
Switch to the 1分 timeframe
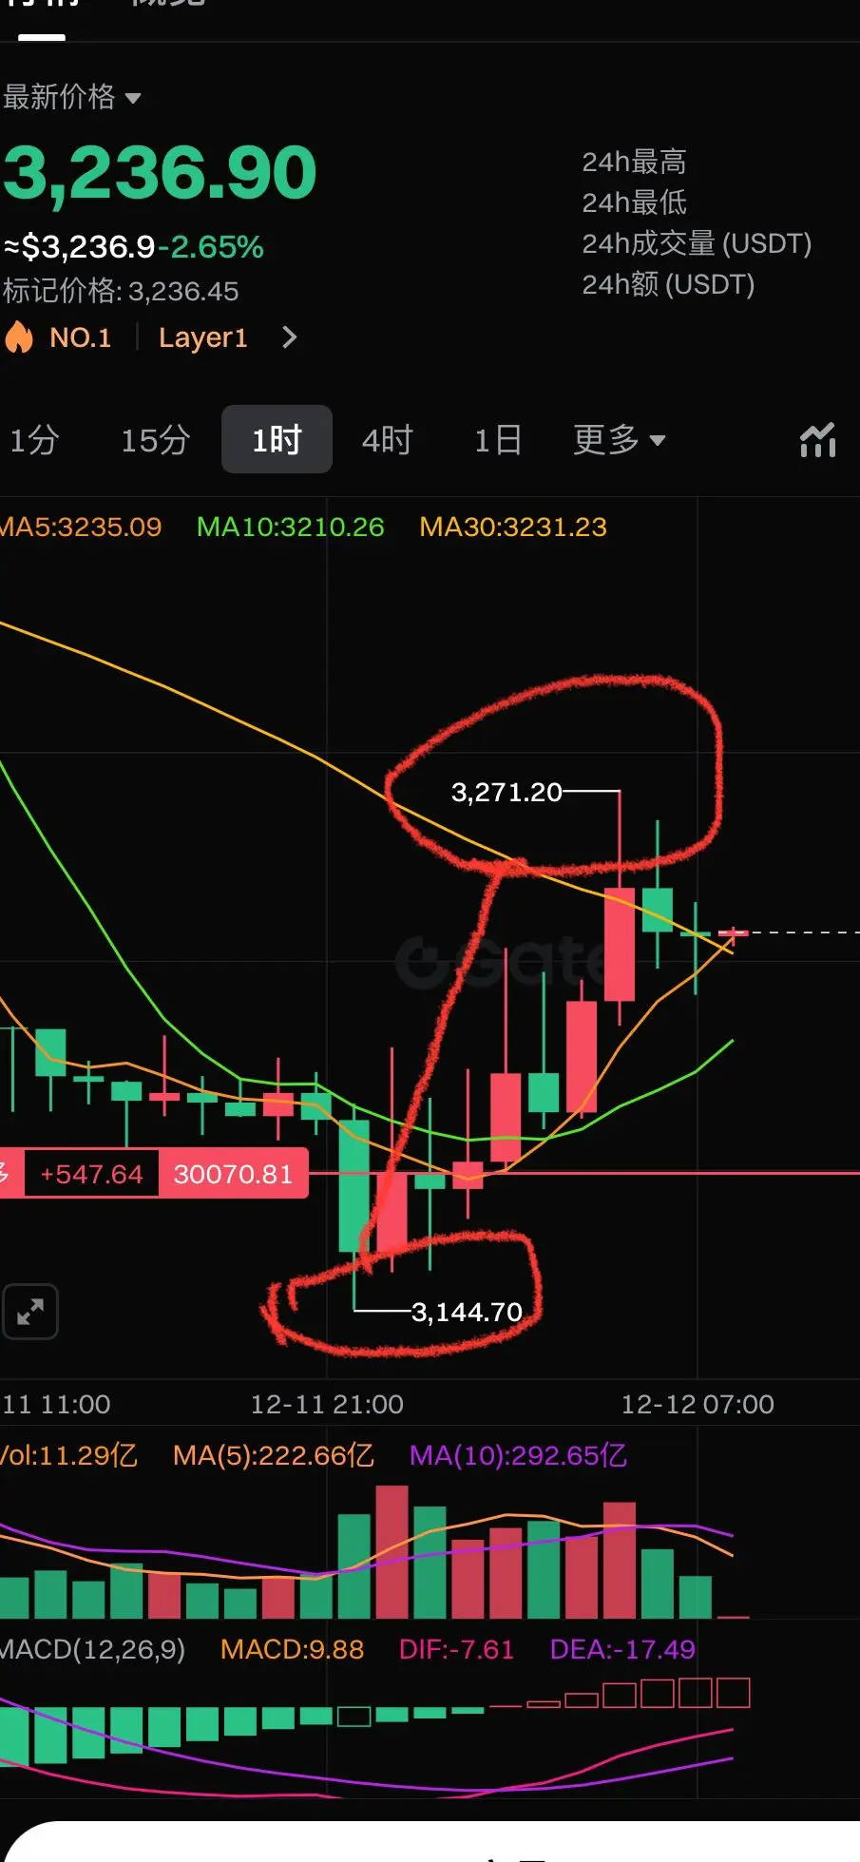(34, 440)
